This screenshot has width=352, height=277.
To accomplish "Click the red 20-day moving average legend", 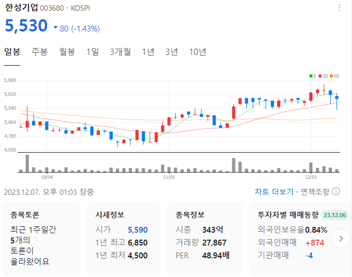I will pyautogui.click(x=323, y=76).
